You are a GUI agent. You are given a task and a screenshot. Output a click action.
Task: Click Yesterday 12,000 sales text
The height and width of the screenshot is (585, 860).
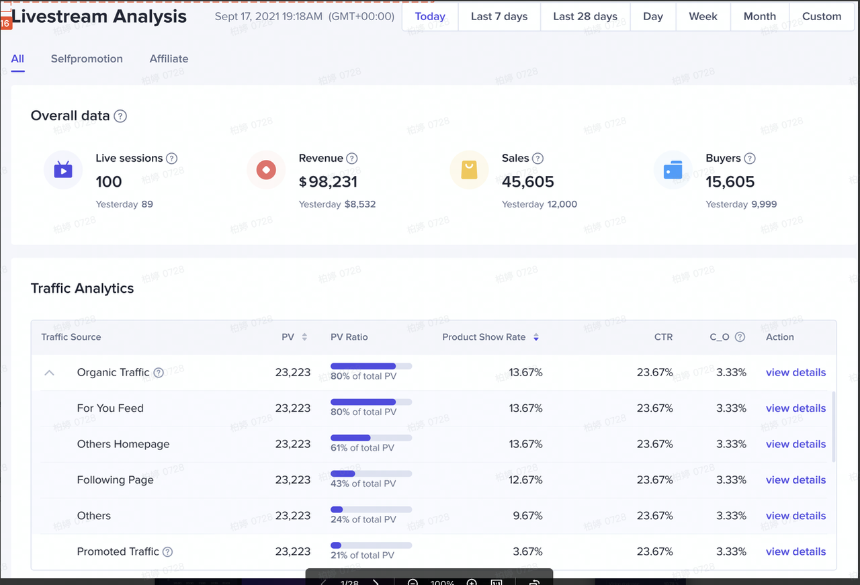pyautogui.click(x=540, y=204)
